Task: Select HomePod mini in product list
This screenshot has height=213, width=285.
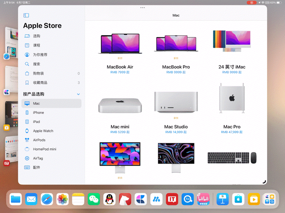Action: click(x=51, y=149)
